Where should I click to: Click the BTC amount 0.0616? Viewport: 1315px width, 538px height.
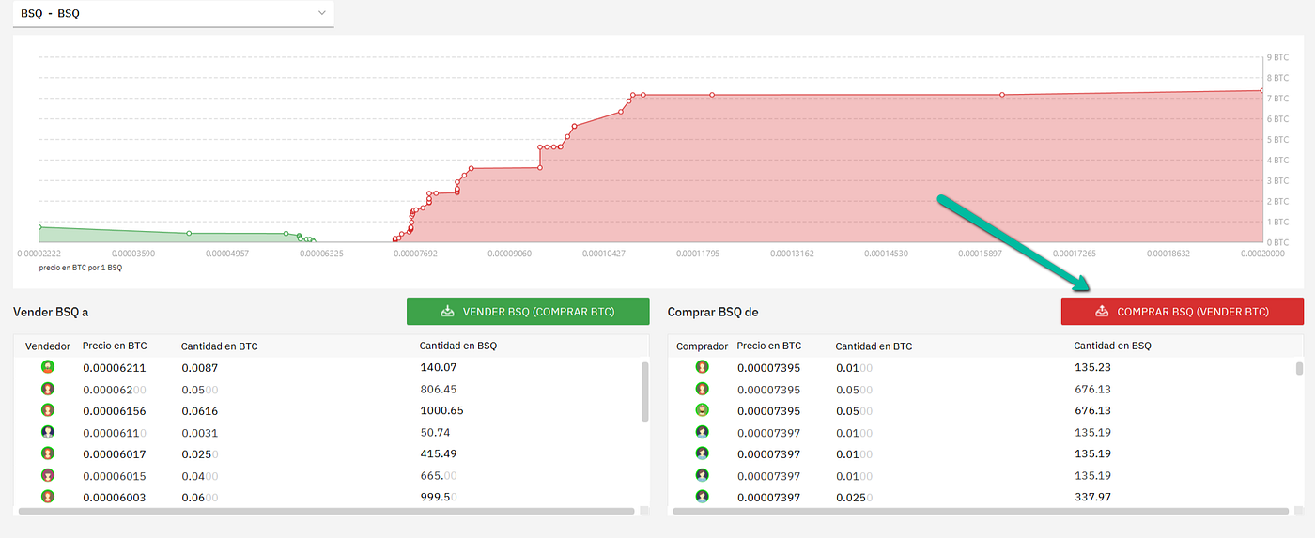[x=200, y=411]
